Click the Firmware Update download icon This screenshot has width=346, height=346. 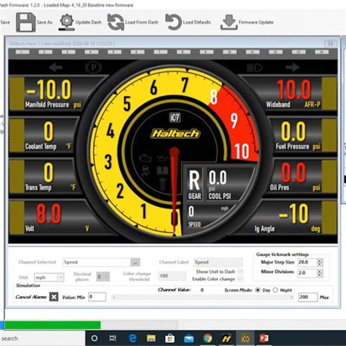(229, 22)
